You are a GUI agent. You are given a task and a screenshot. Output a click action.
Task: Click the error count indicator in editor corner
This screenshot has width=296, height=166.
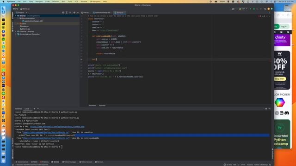[260, 16]
